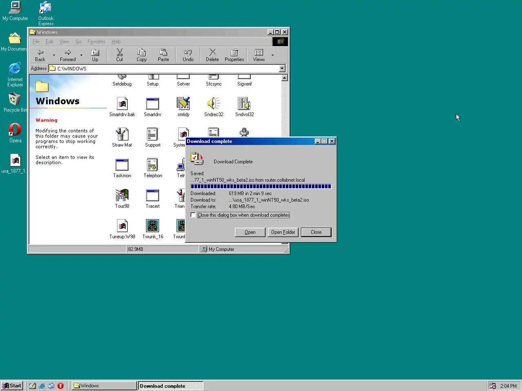Select the usa_1877_1 file on the desktop
Screen dimensions: 522x391
pos(14,164)
